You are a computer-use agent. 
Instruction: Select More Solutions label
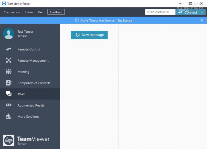(28, 117)
